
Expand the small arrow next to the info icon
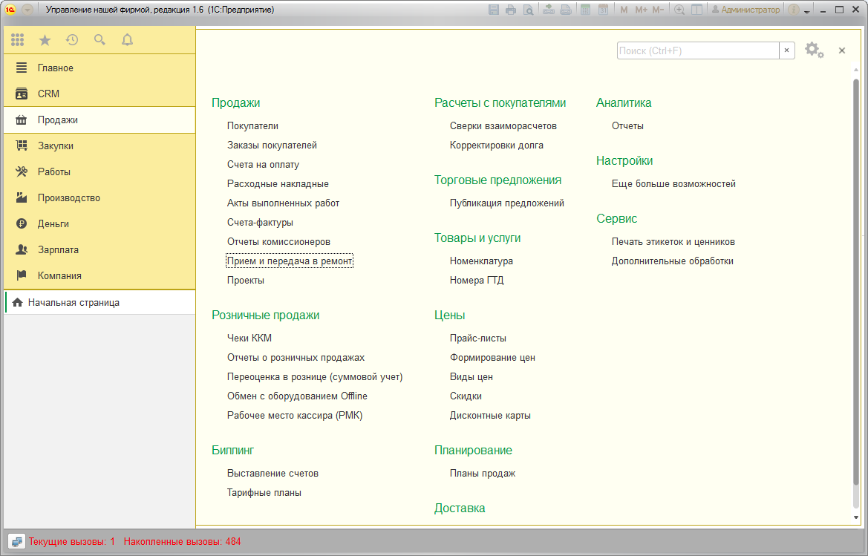[x=807, y=10]
